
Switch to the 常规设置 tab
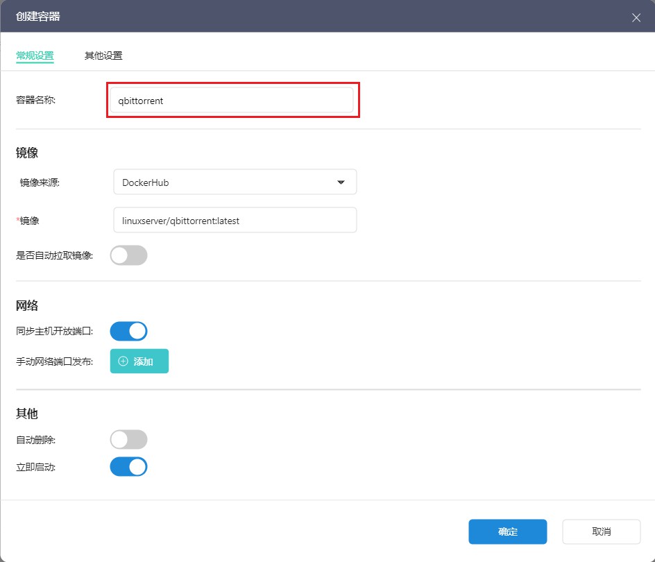(x=35, y=56)
